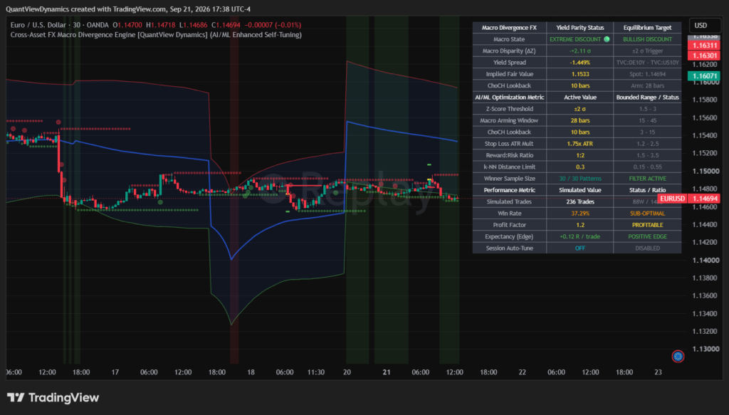Click the '1.2 - 2.5' range cell
Viewport: 729px width, 415px height.
[647, 144]
